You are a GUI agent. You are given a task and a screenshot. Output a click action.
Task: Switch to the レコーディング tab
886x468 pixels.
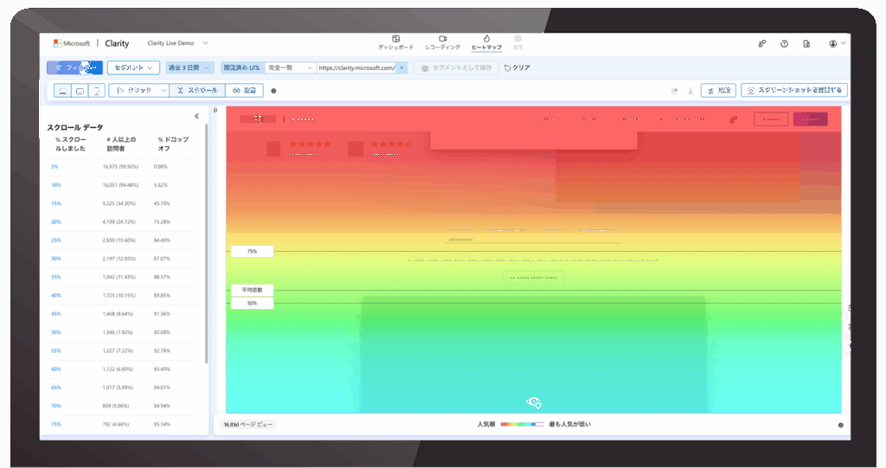pos(442,42)
